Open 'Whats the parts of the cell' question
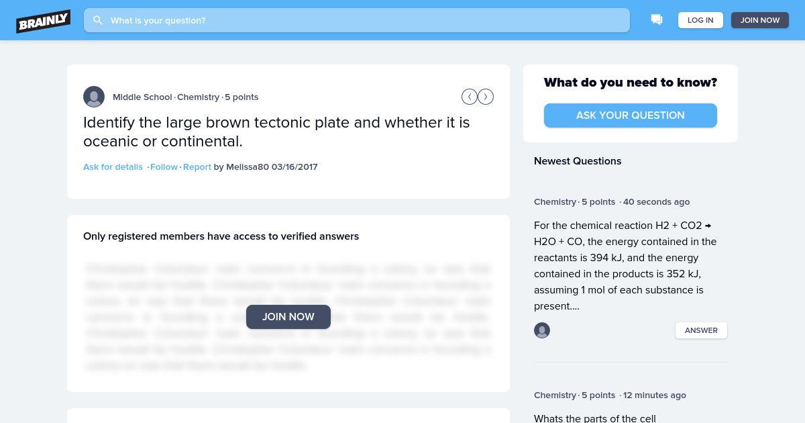Viewport: 805px width, 423px height. [595, 418]
